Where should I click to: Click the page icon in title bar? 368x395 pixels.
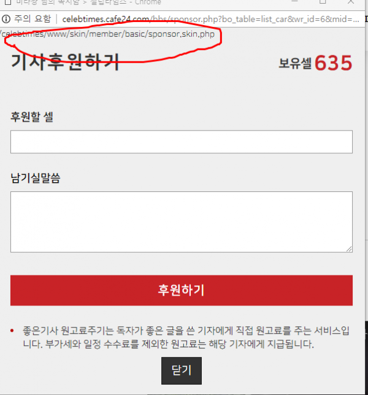(x=8, y=2)
